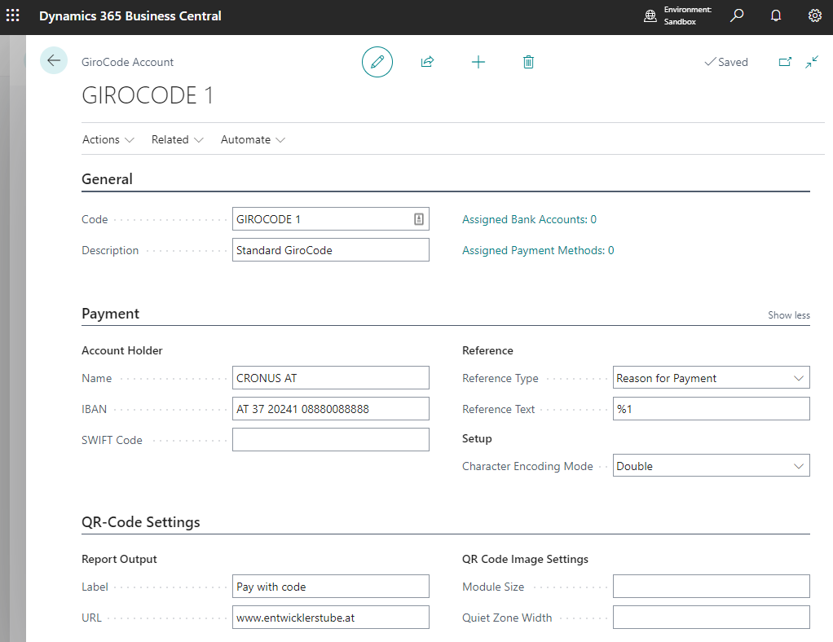This screenshot has width=833, height=642.
Task: Click Show less in Payment section
Action: pos(788,315)
